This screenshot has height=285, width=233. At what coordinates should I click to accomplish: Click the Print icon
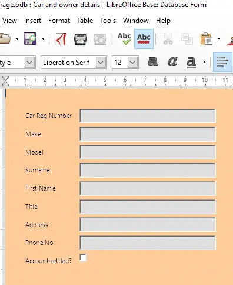pos(81,39)
